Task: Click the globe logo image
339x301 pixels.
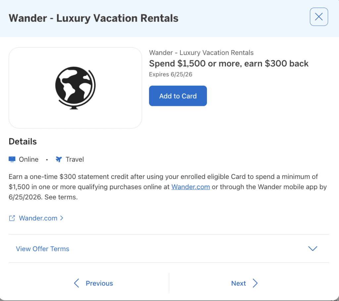Action: [75, 88]
